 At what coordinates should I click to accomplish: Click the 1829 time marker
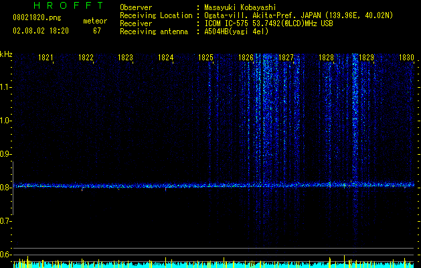[366, 58]
